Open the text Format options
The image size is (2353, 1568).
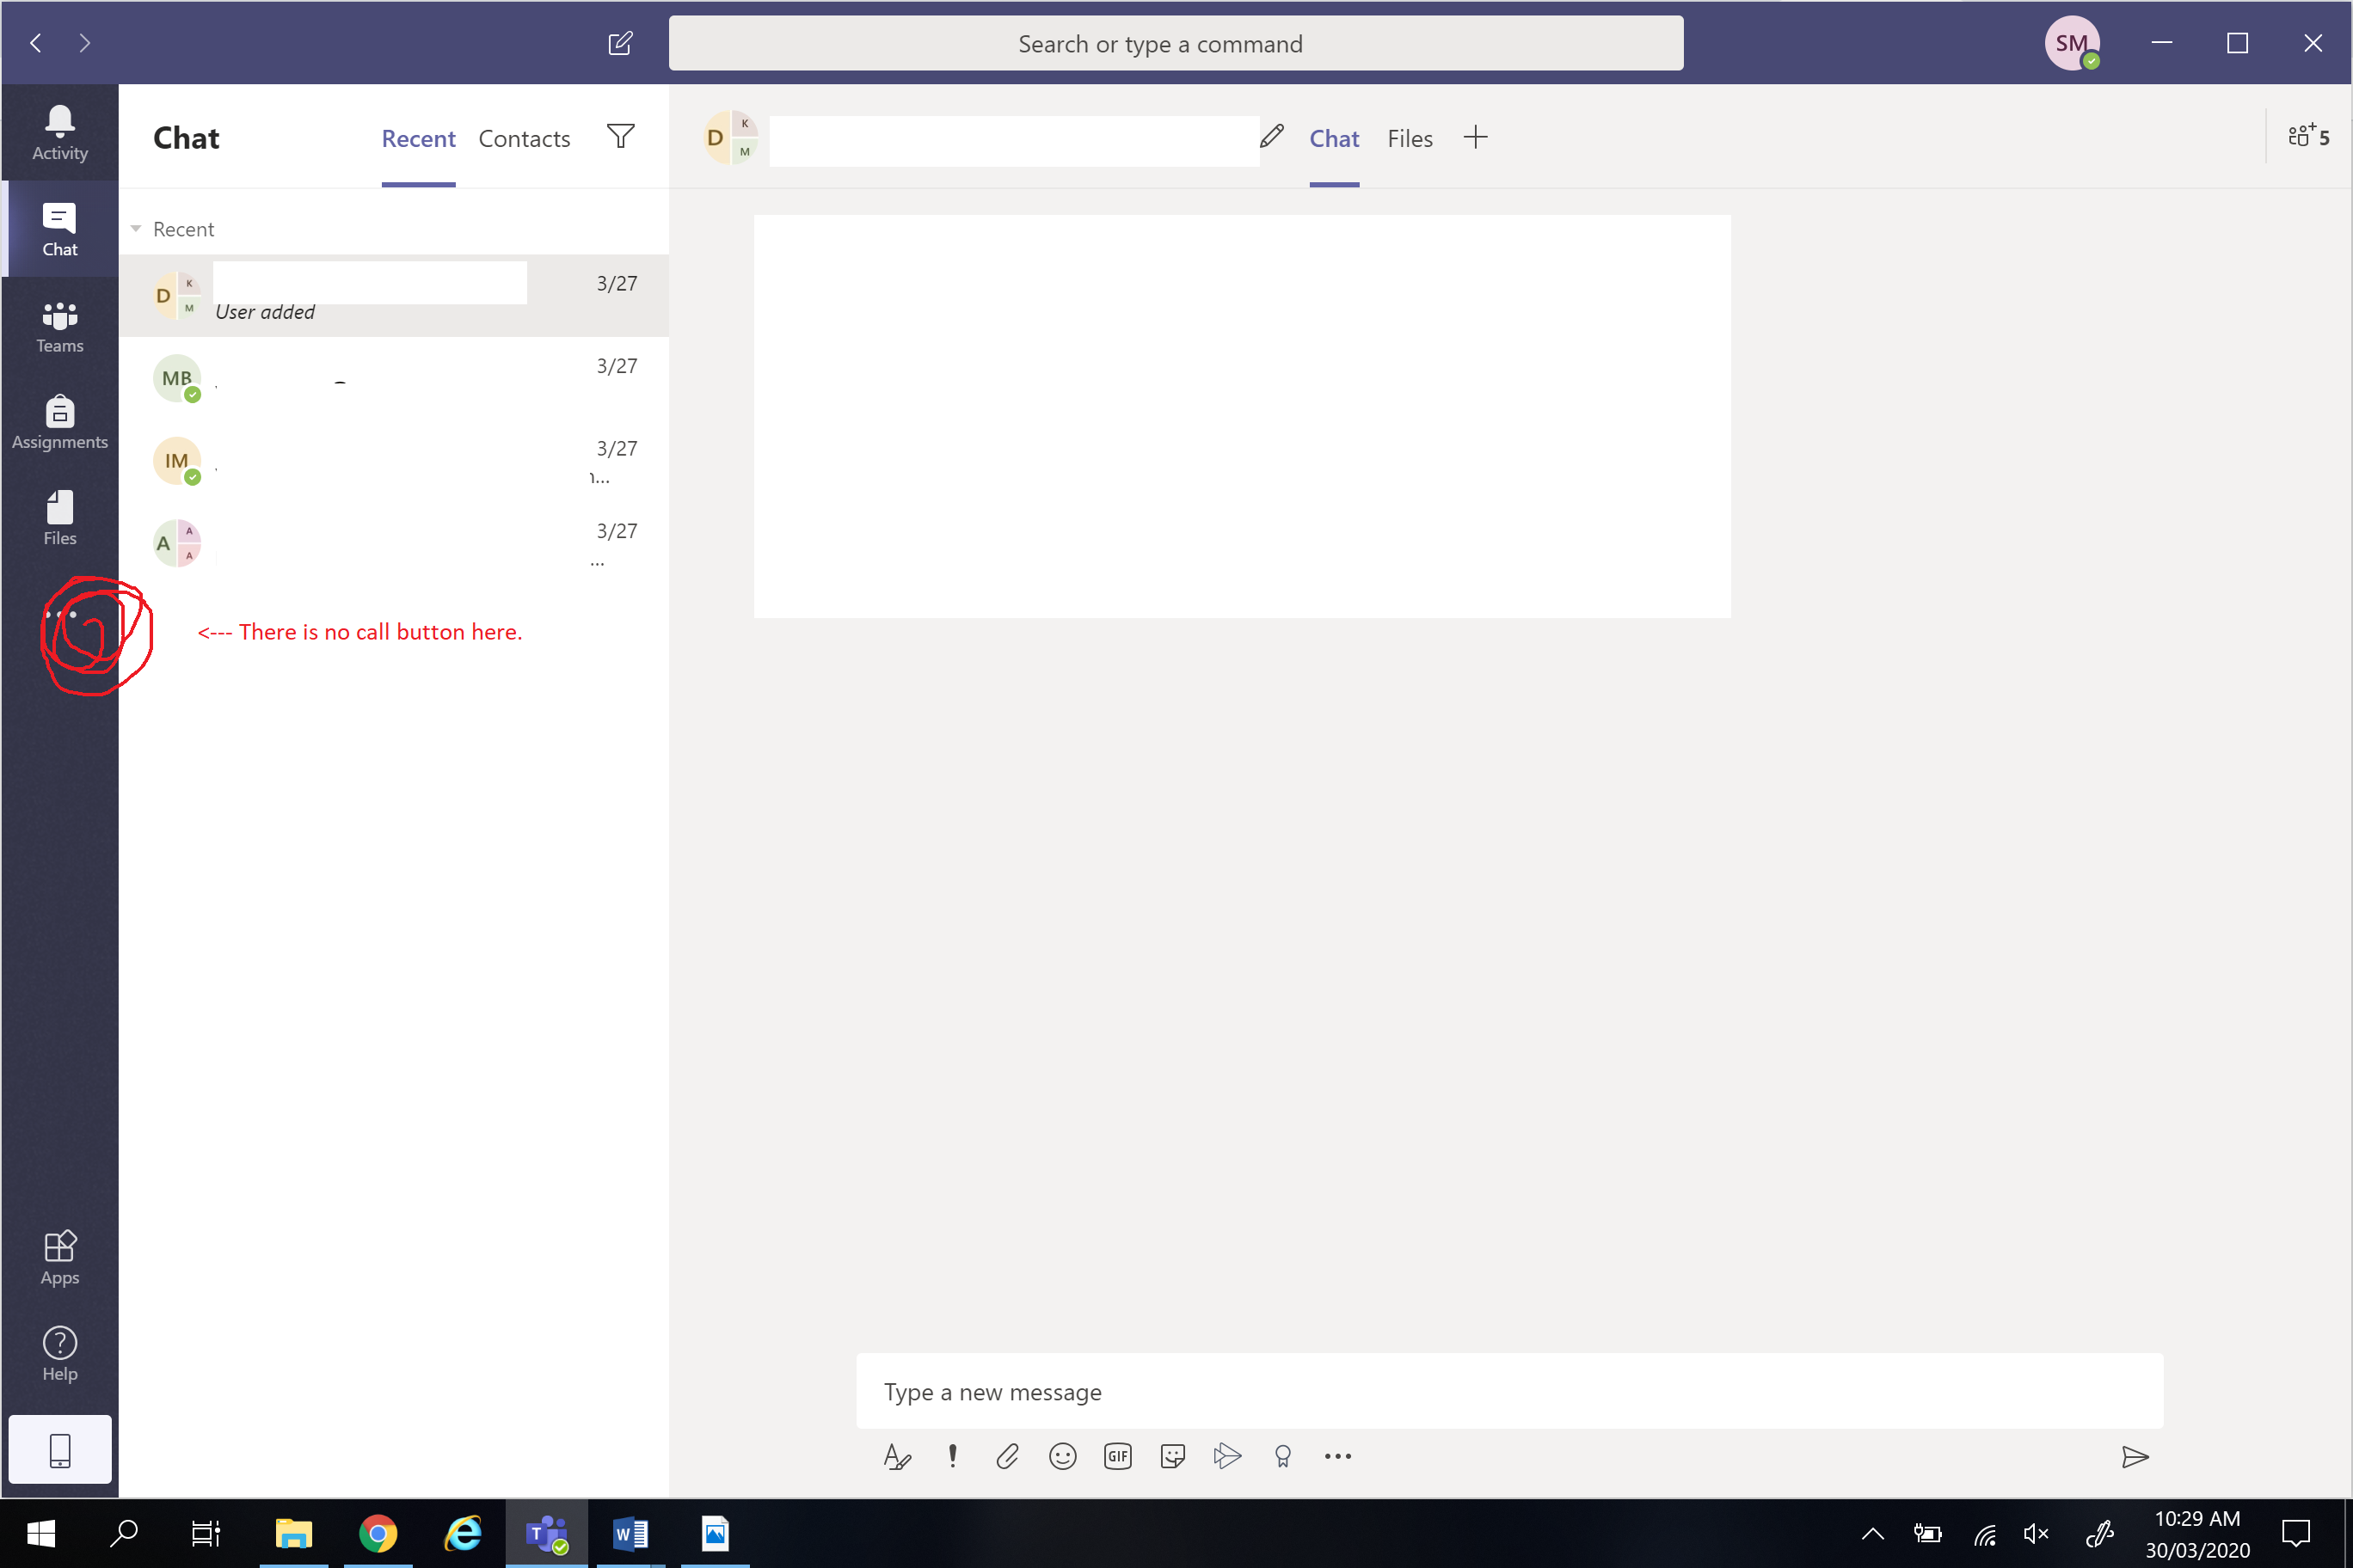coord(897,1456)
